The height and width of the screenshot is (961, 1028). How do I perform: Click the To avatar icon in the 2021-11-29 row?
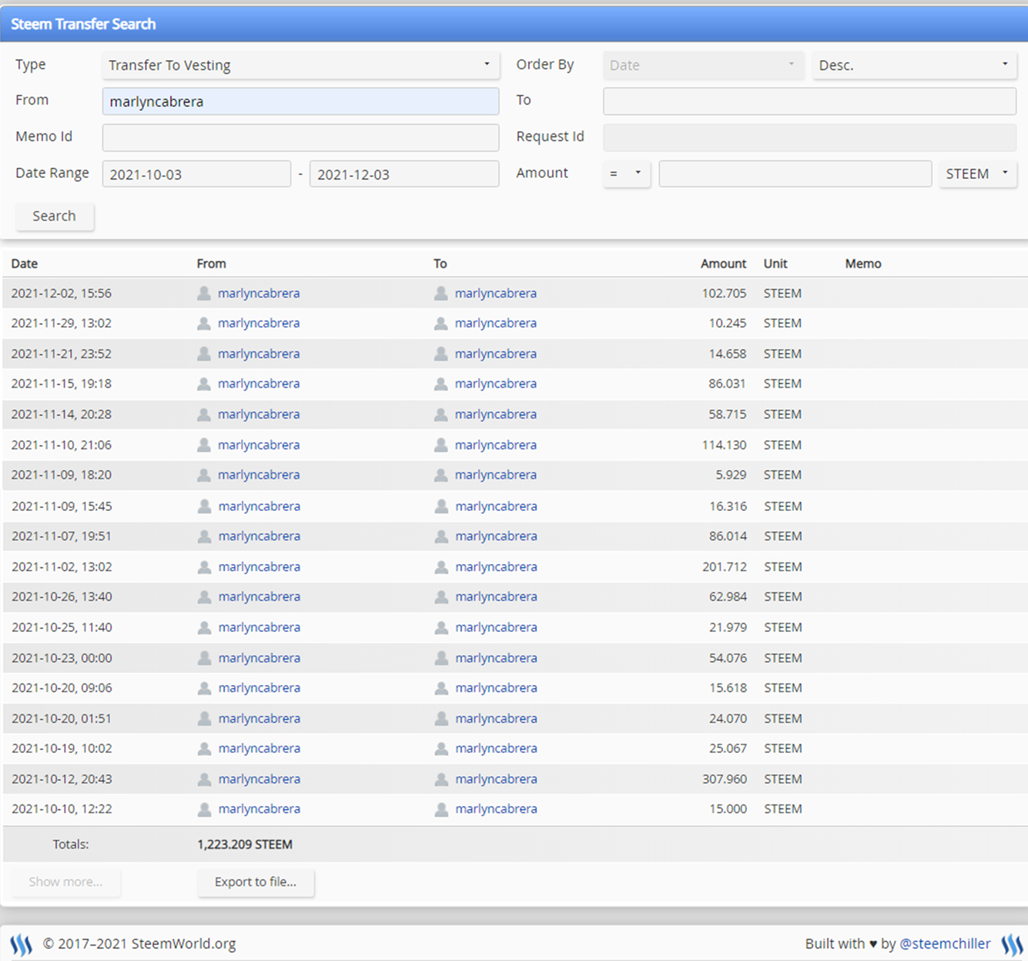(441, 324)
